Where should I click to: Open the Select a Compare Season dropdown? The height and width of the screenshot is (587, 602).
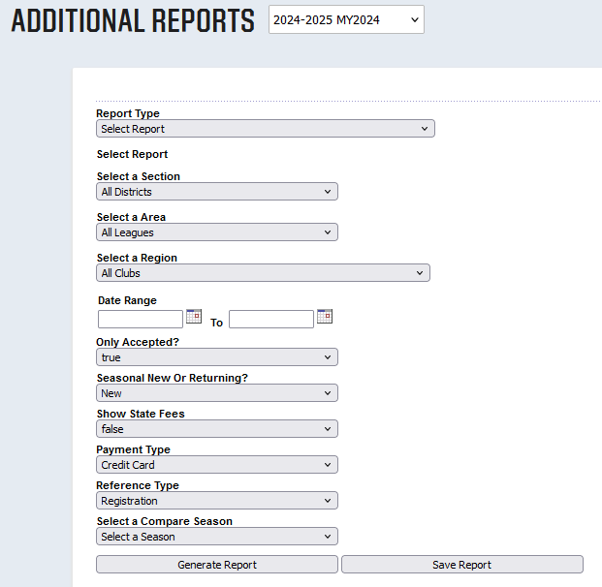(x=217, y=537)
